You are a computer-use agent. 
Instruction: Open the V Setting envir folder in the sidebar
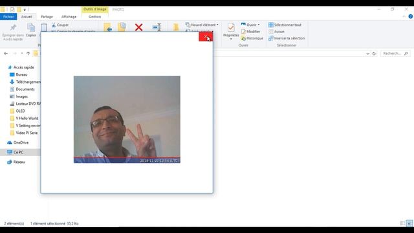(x=25, y=126)
